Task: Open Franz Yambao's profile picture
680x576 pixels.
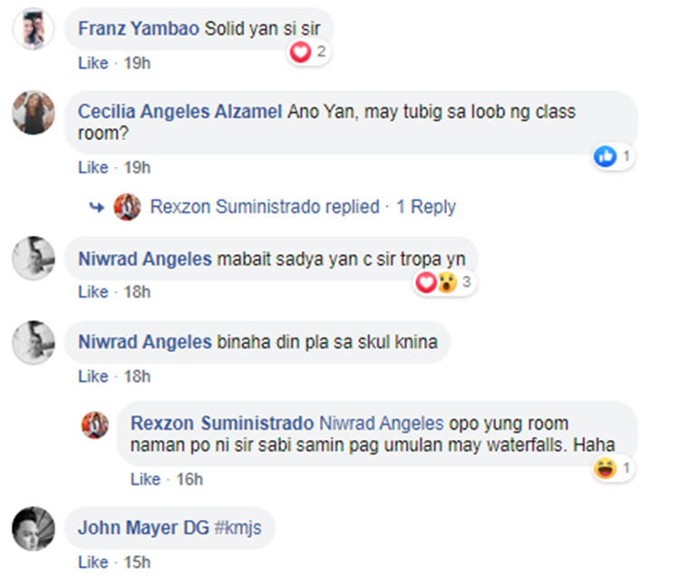Action: [34, 29]
